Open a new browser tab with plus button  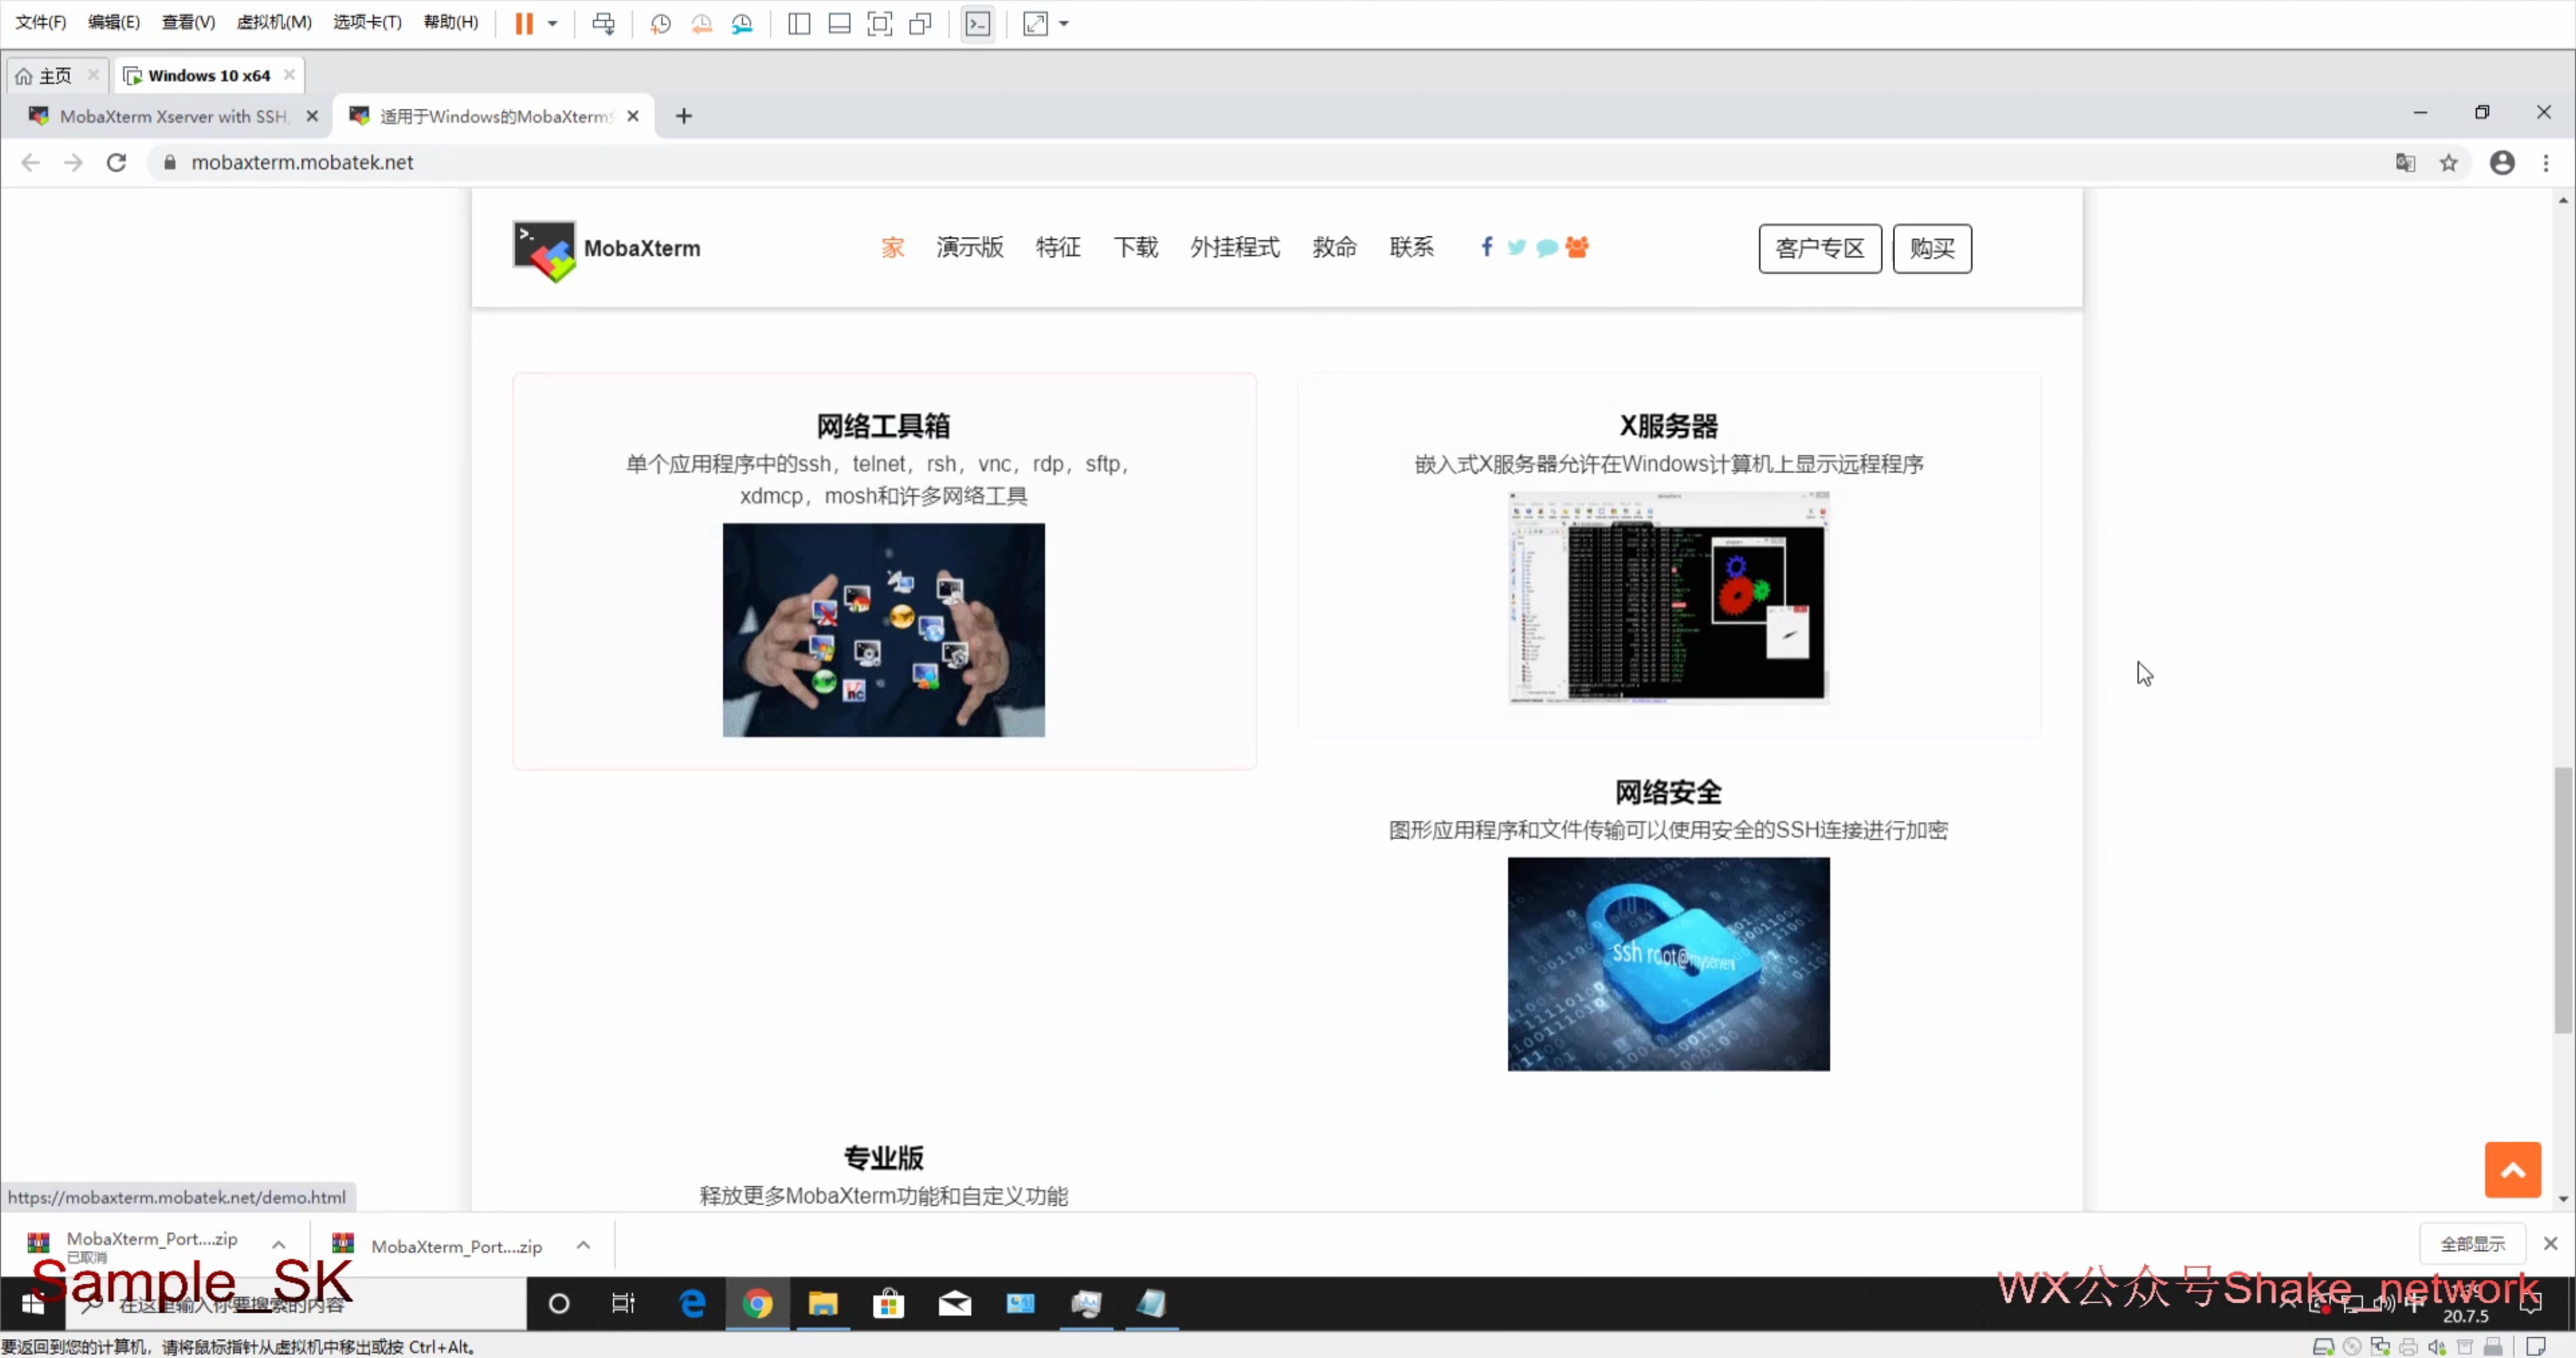click(x=684, y=116)
